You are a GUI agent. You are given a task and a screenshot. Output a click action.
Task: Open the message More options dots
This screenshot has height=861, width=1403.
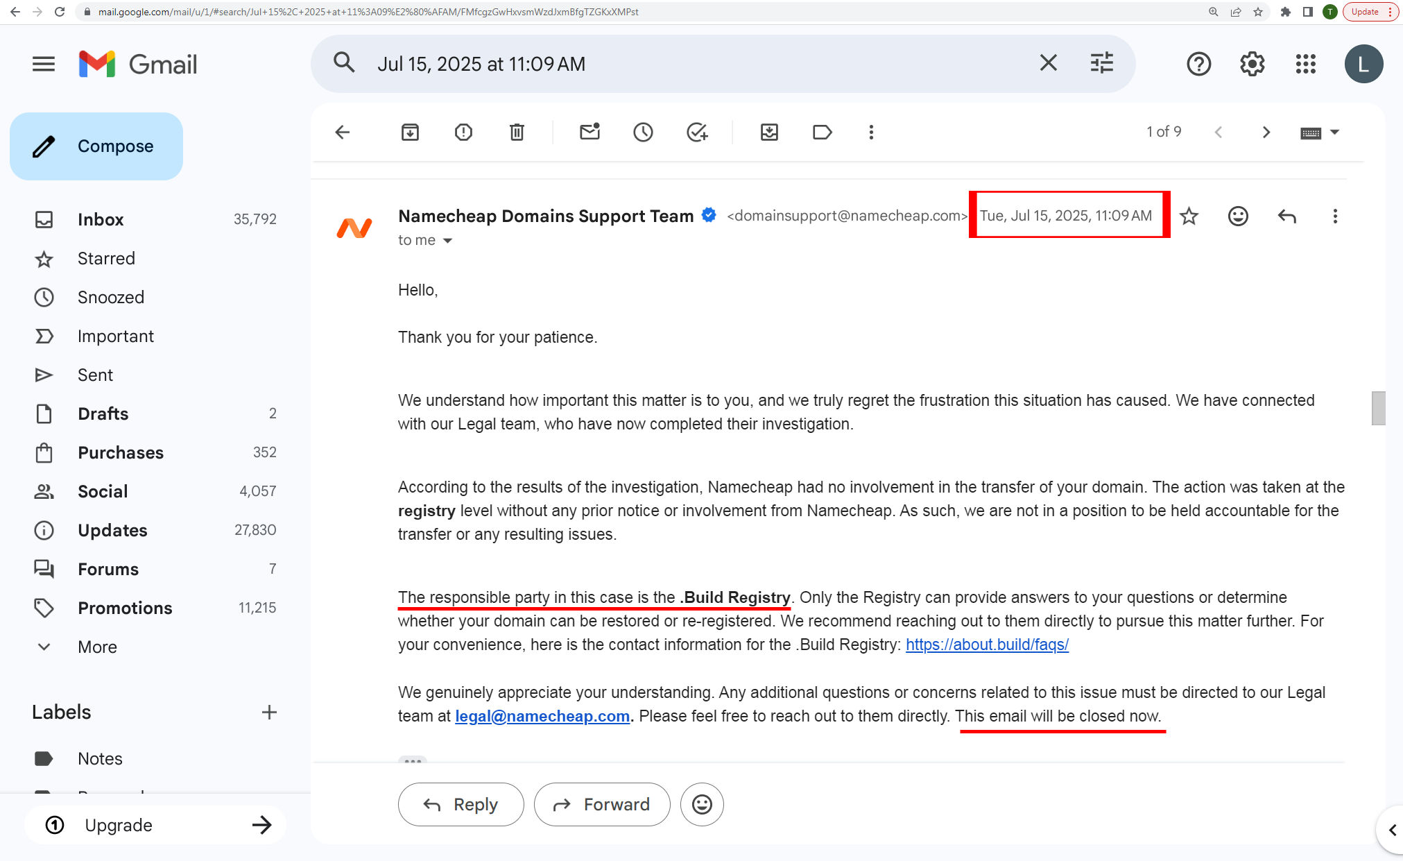(x=1334, y=216)
